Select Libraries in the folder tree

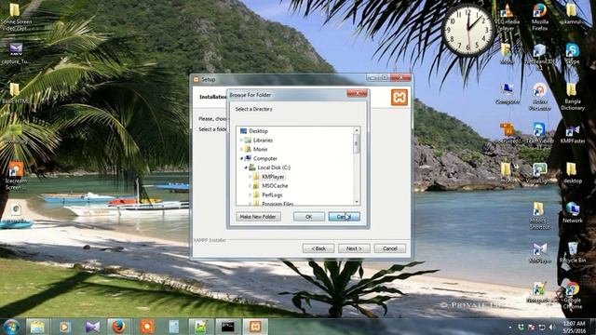263,141
